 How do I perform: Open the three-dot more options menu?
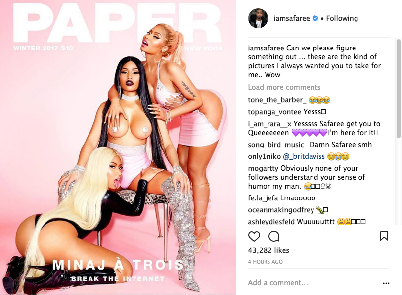(386, 283)
